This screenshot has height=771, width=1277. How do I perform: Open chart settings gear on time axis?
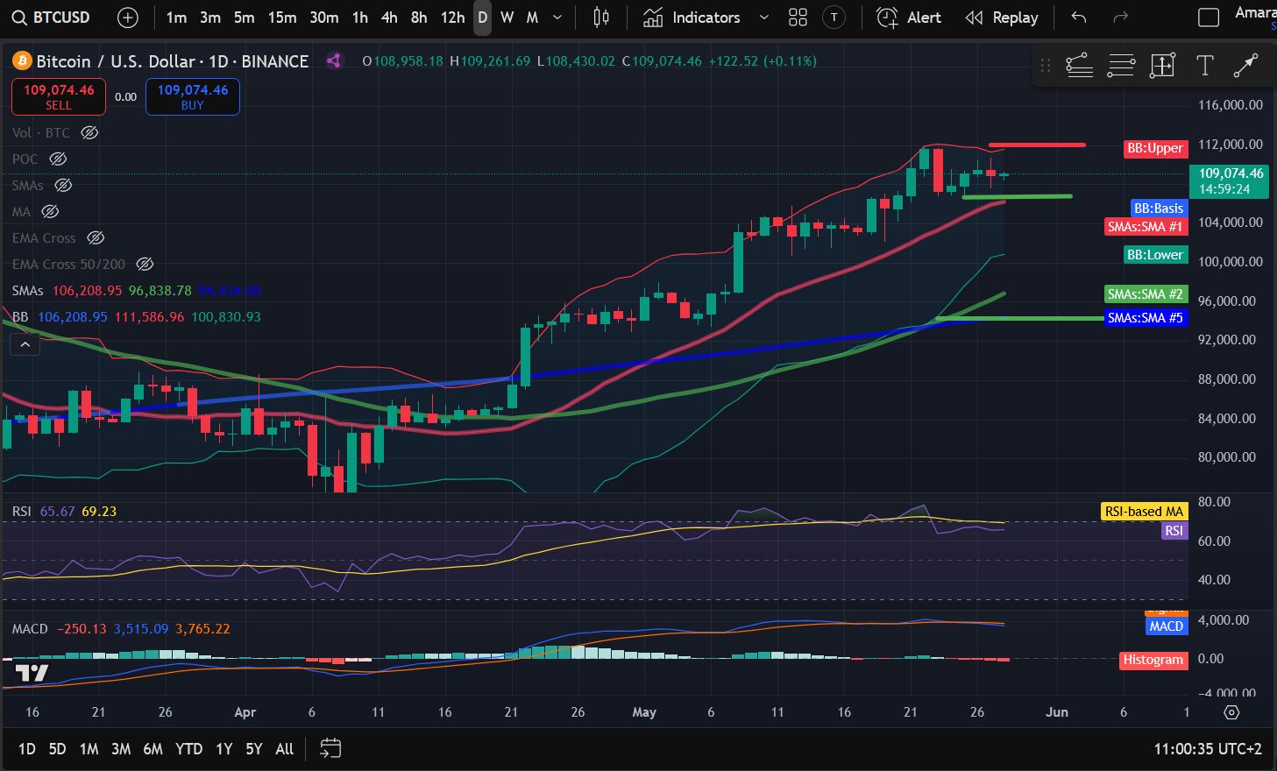1231,712
